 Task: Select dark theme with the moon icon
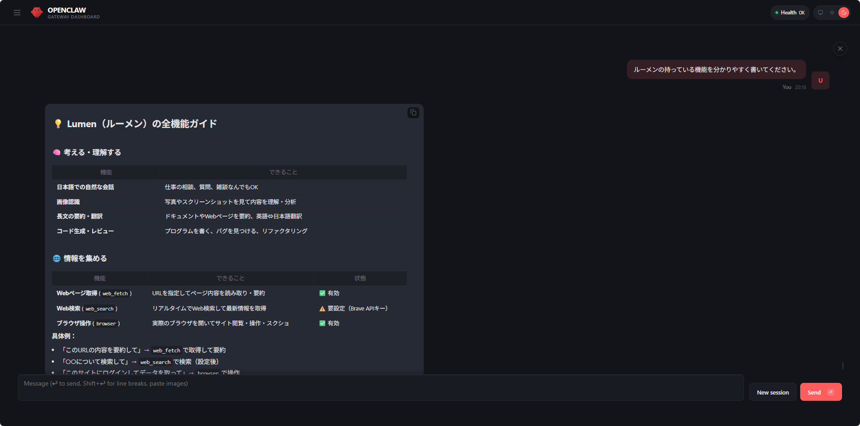(x=844, y=13)
